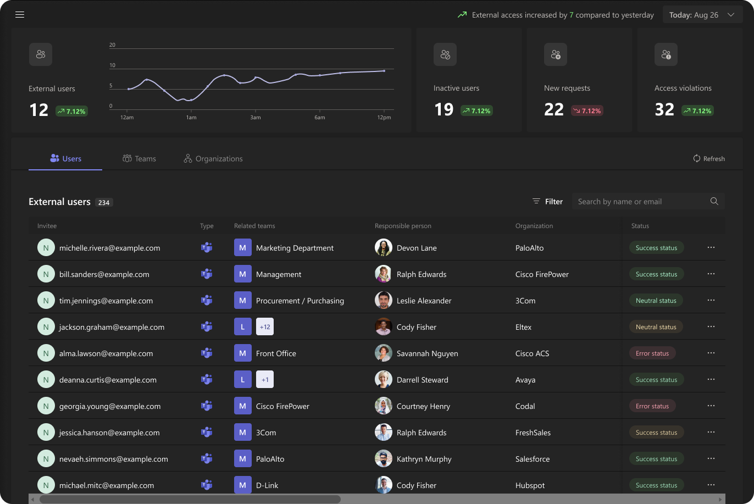
Task: Open more options for georgia.young row
Action: click(711, 406)
